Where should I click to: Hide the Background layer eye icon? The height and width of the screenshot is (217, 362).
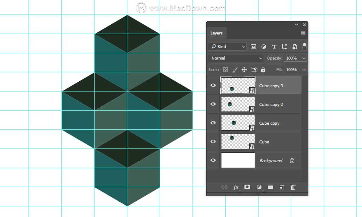coord(213,160)
